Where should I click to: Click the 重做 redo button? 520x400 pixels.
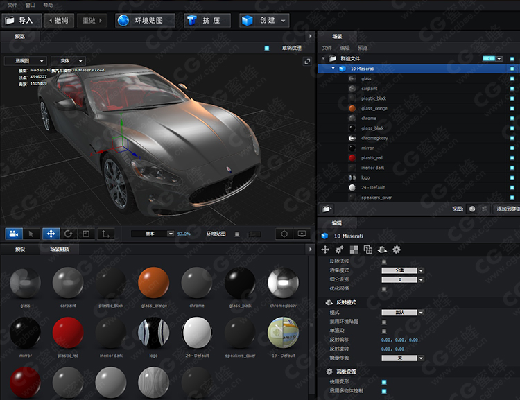(92, 21)
